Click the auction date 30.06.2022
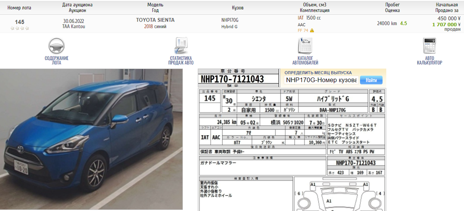The image size is (464, 211). click(74, 20)
